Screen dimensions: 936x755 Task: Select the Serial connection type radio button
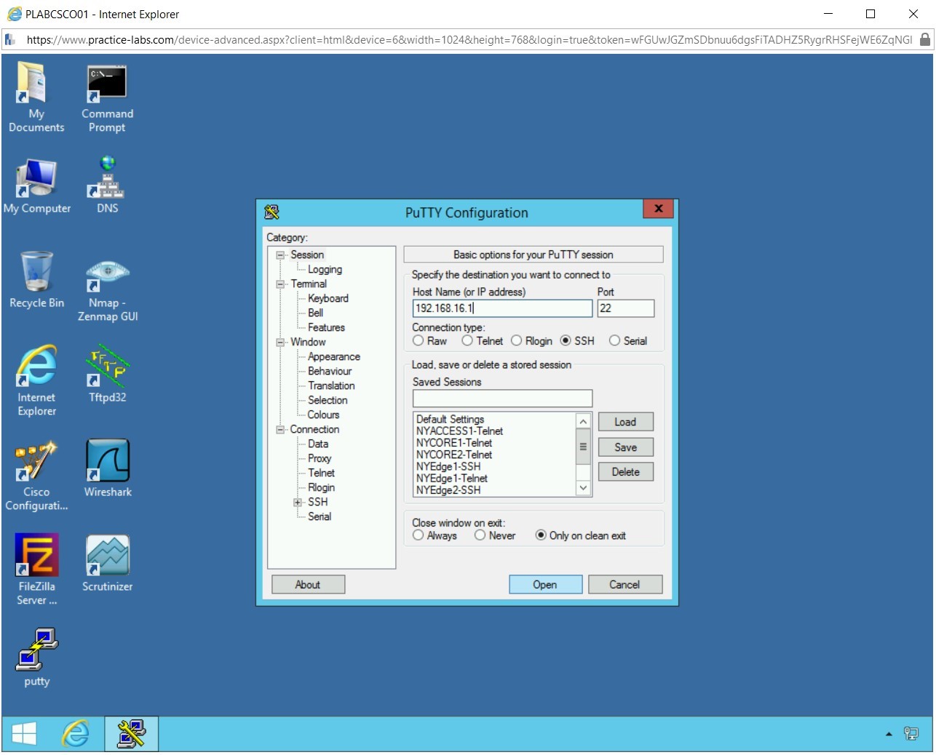[x=614, y=340]
